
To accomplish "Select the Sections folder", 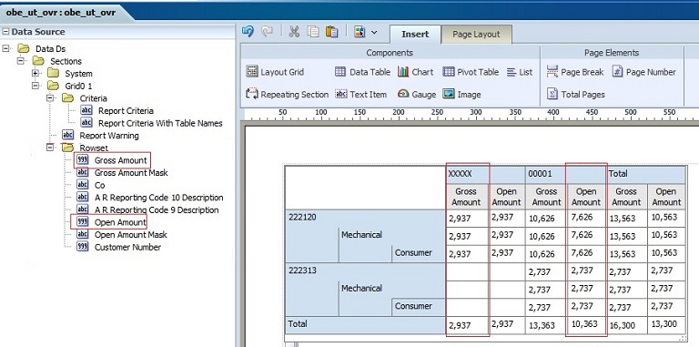I will [57, 61].
